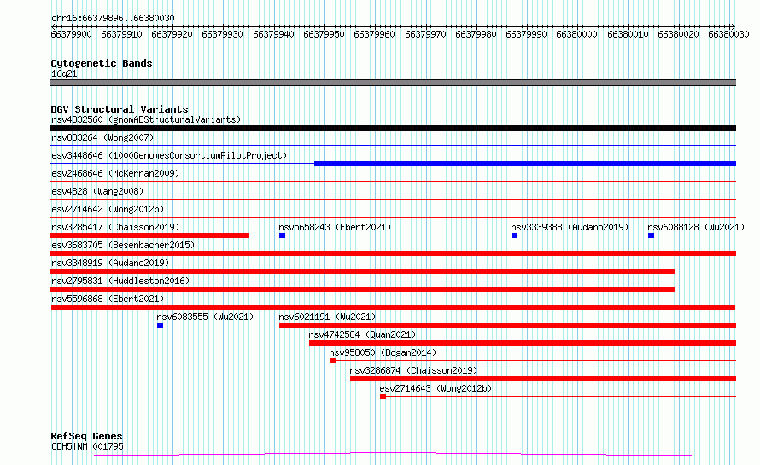
Task: Click nsv5658243 (Ebert2021) label
Action: point(335,227)
